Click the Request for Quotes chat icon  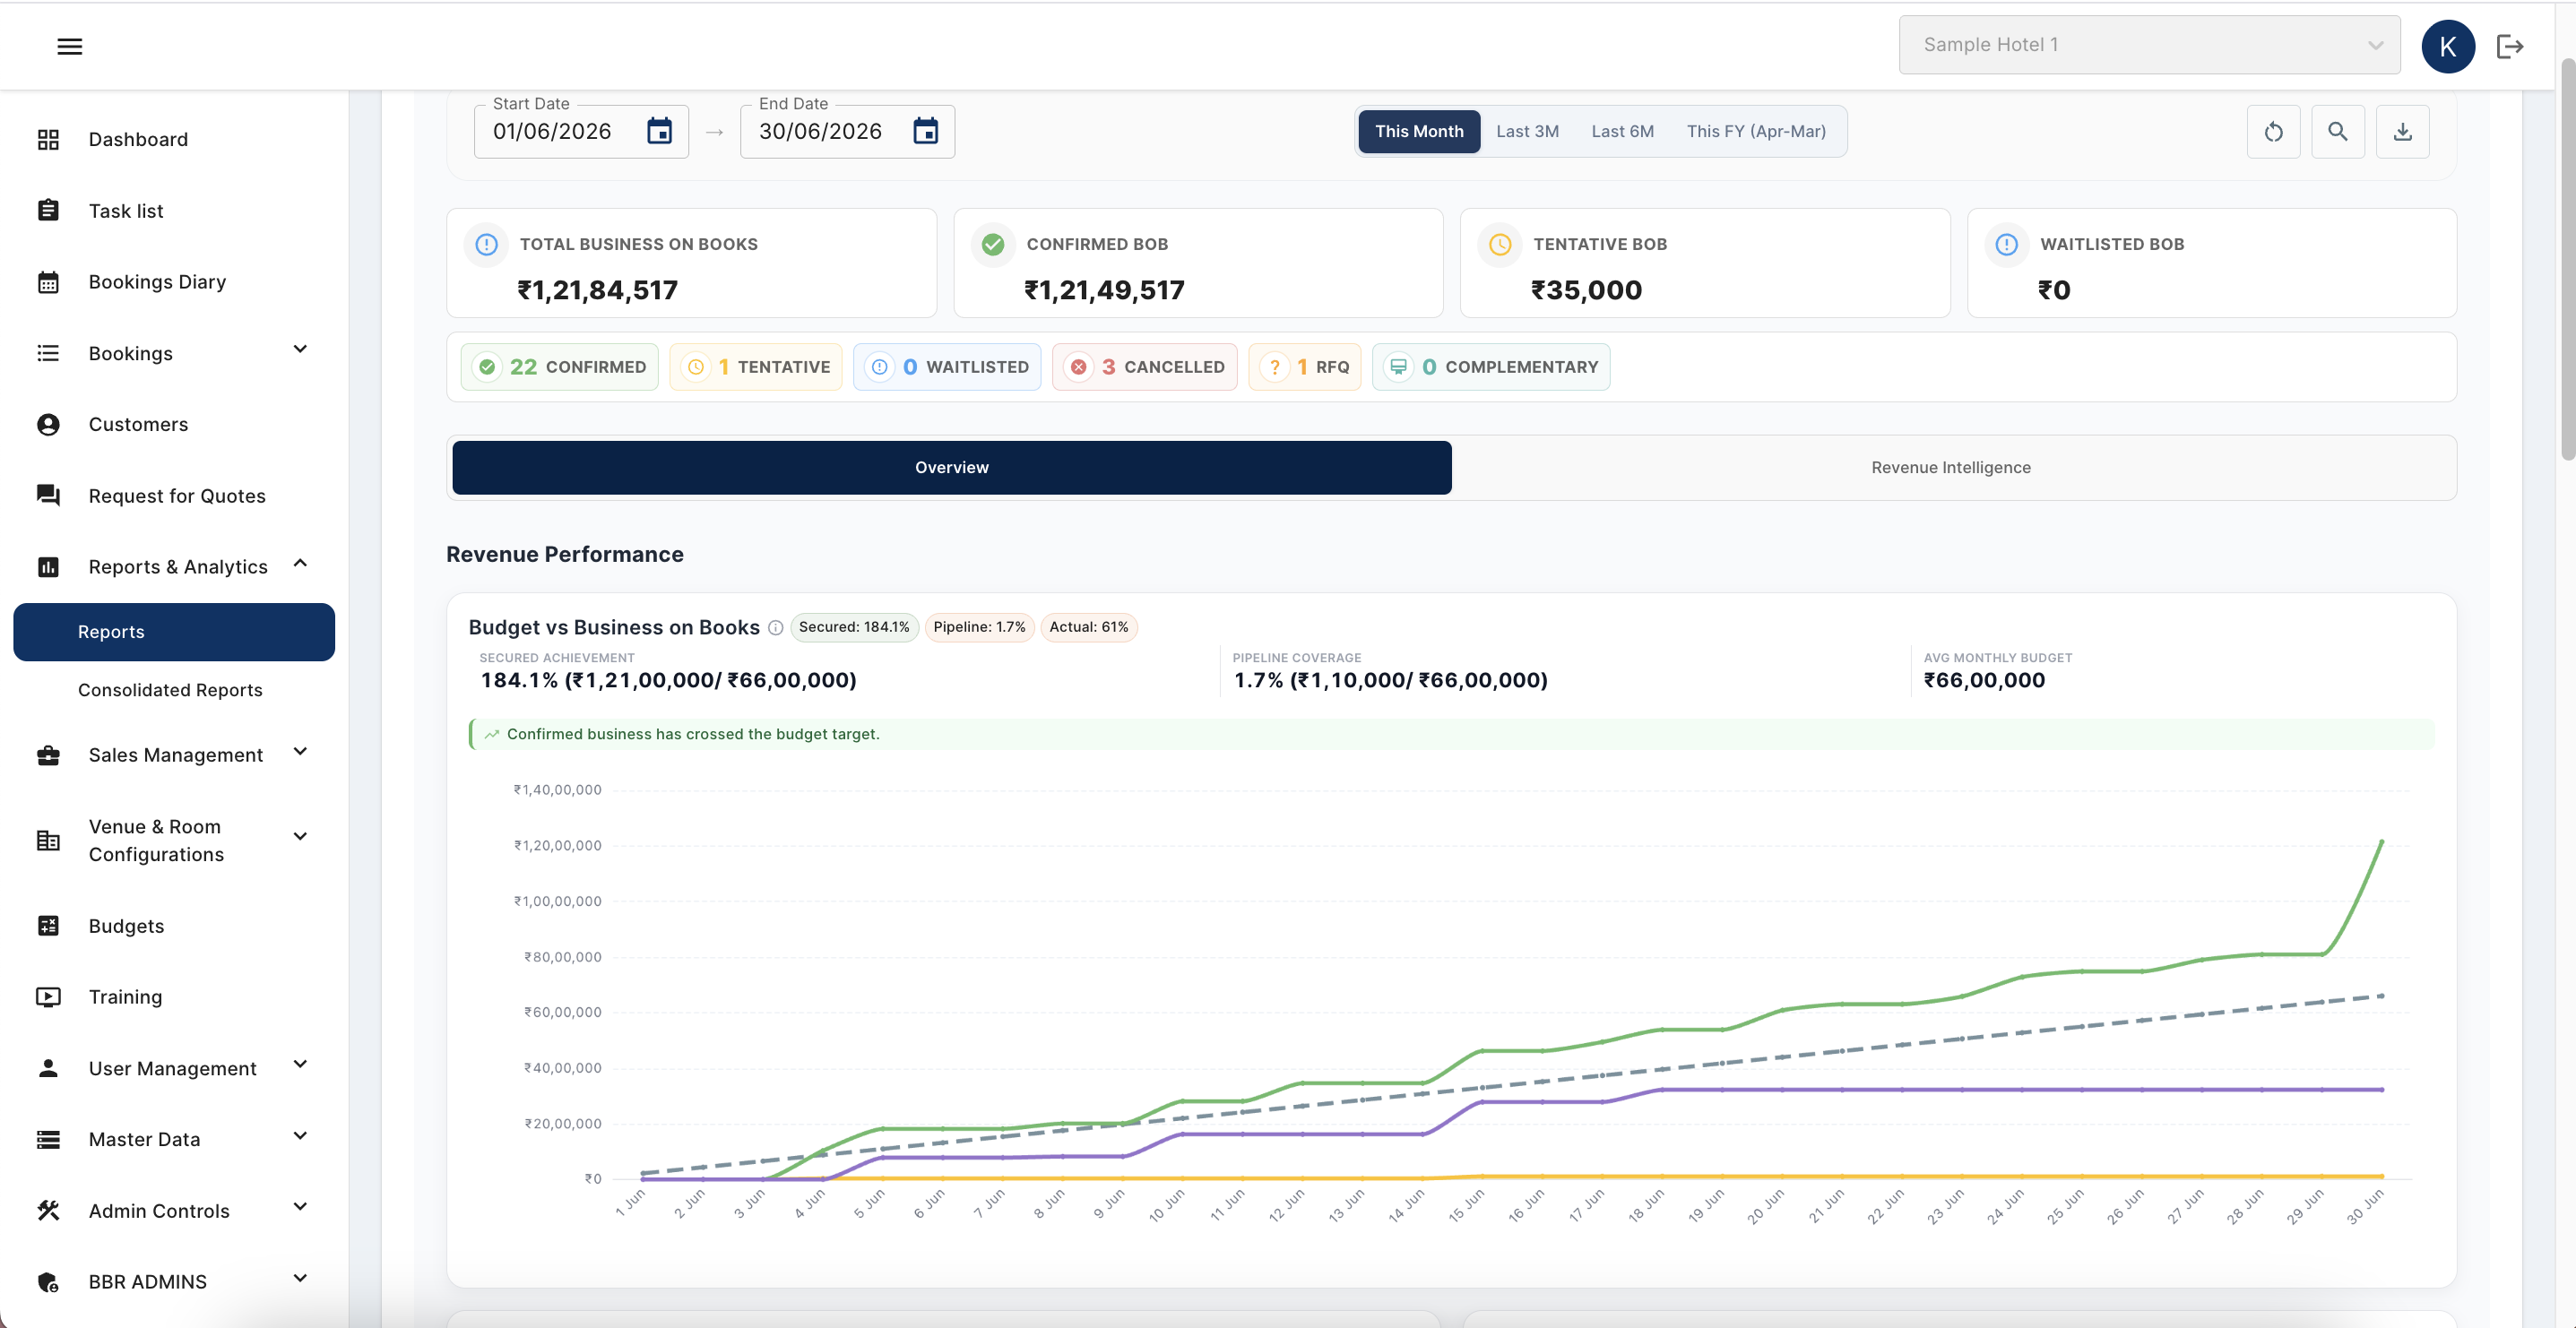pos(48,495)
